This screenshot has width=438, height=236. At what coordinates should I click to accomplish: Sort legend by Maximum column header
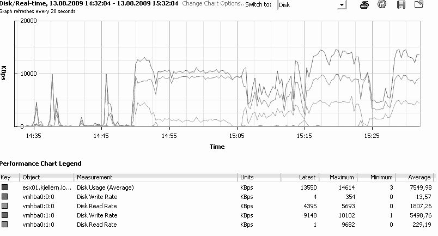pos(338,177)
